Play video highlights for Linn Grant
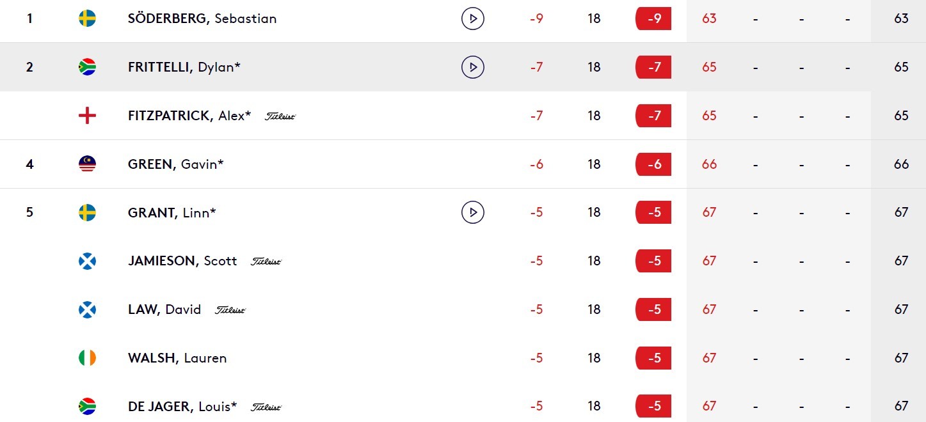 point(473,212)
